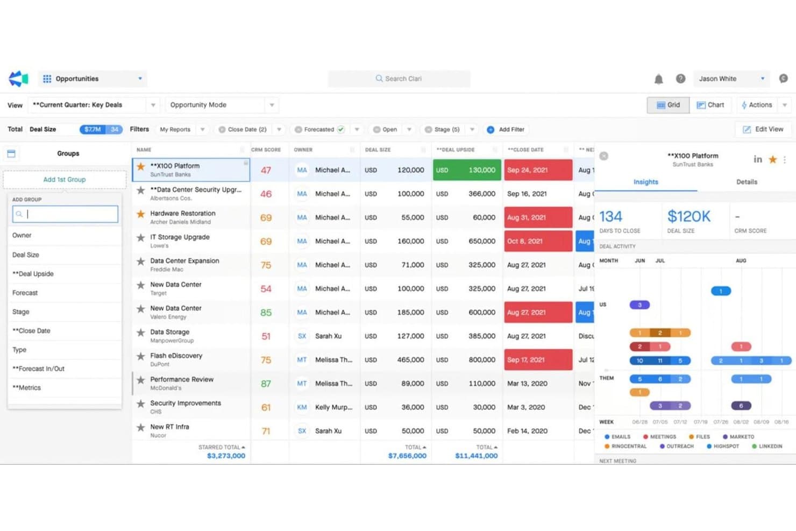Star the Data Center Security Upgrade deal
796x531 pixels.
141,190
